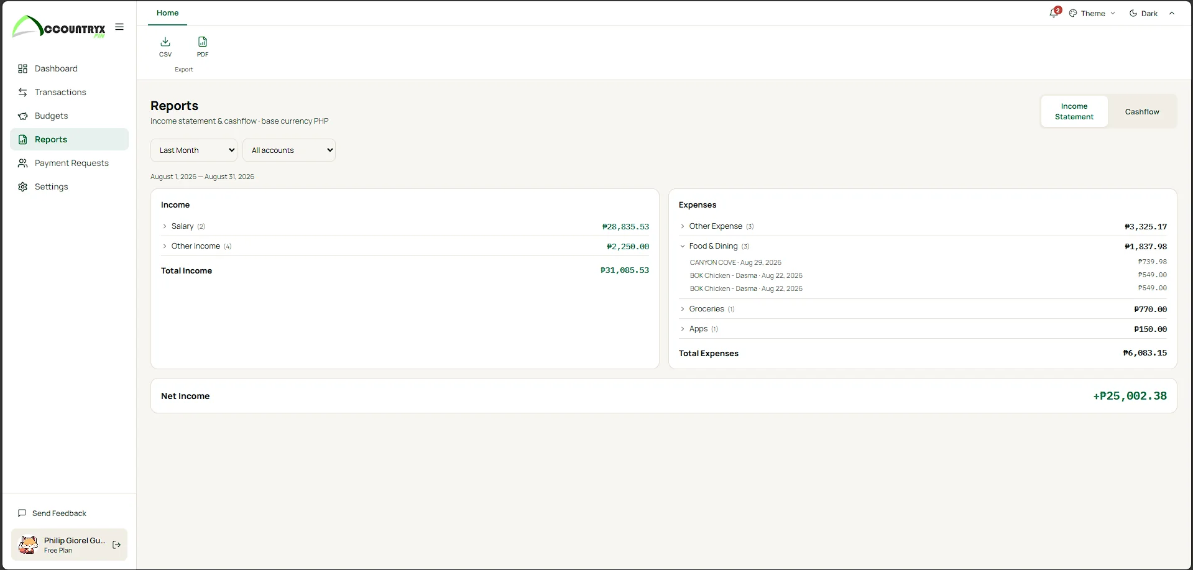The image size is (1193, 570).
Task: Export report as CSV
Action: [x=165, y=47]
